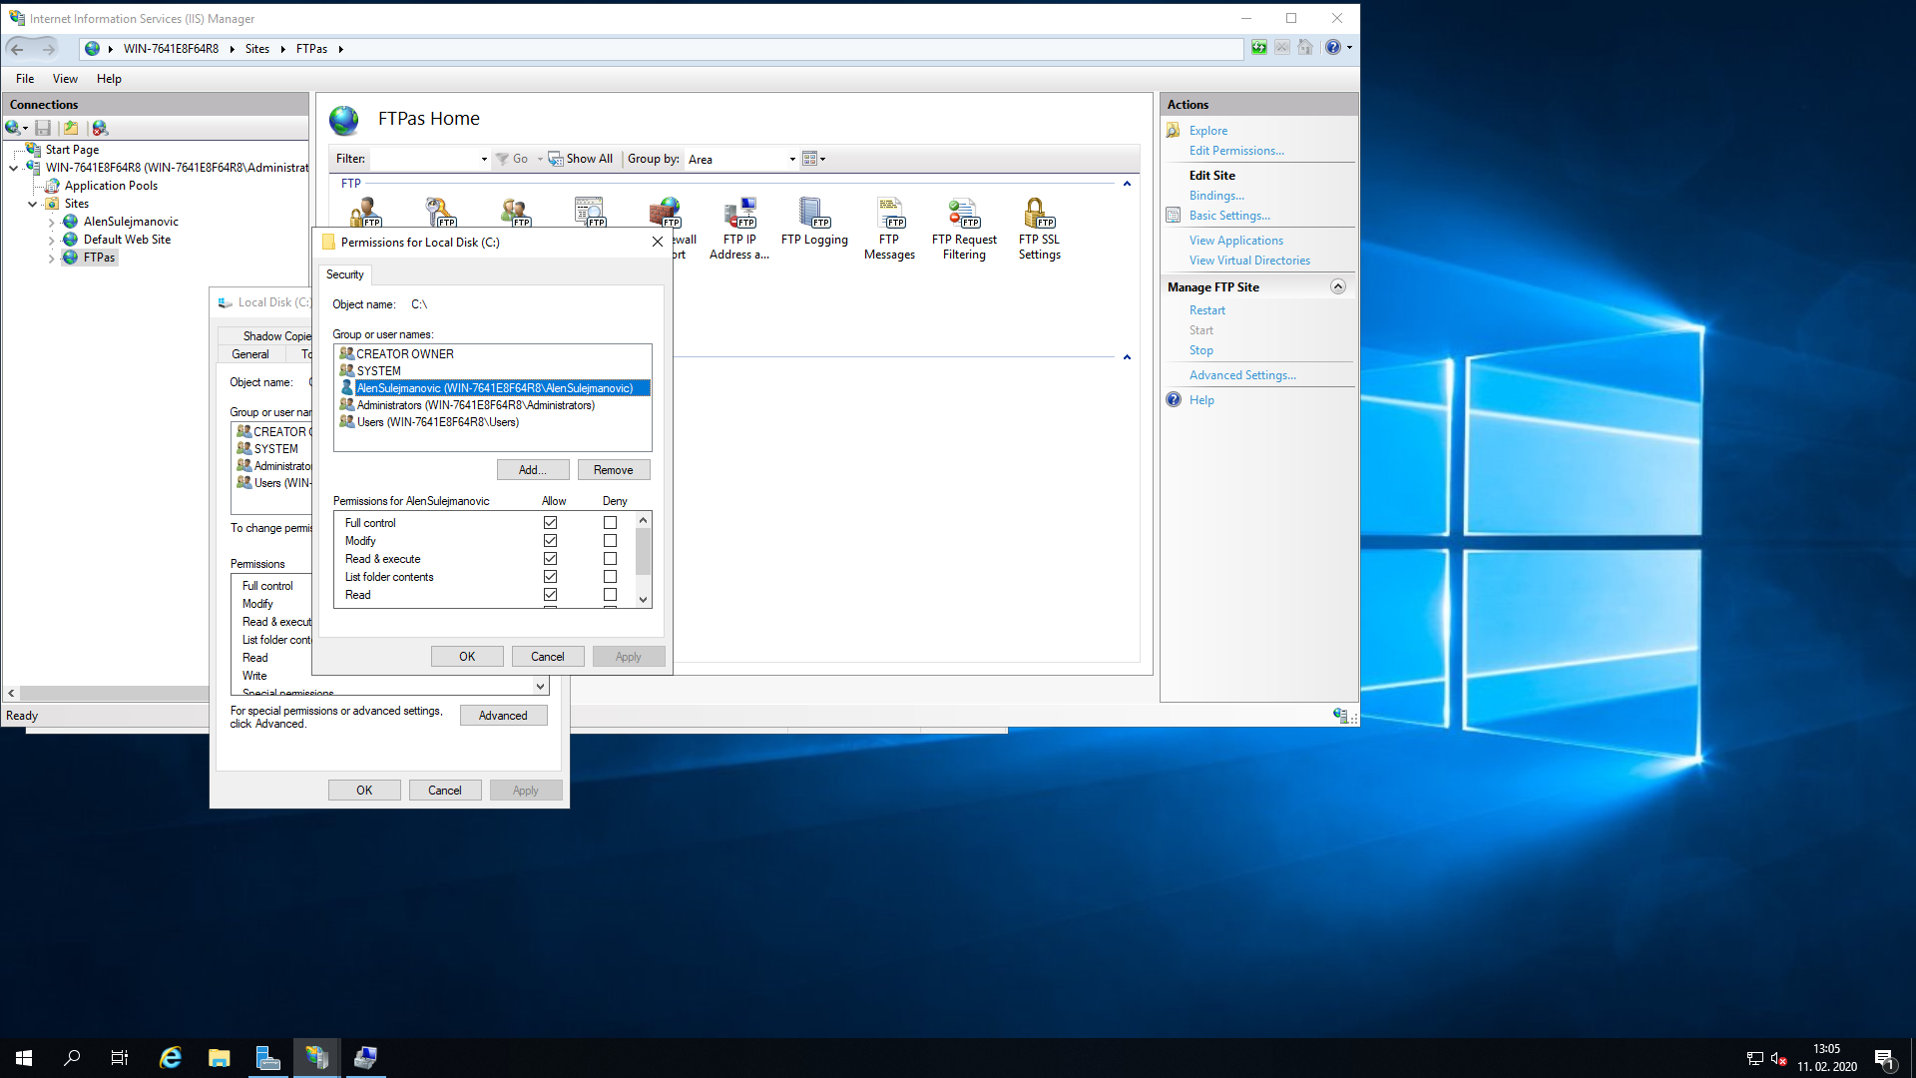
Task: Open the FTP Firewall Support brick-wall icon
Action: coord(665,212)
